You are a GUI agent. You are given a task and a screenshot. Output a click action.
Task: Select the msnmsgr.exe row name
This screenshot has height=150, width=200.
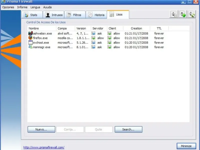click(x=41, y=47)
